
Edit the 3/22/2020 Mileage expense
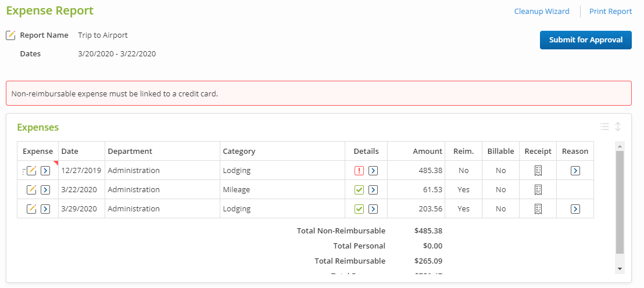point(32,190)
